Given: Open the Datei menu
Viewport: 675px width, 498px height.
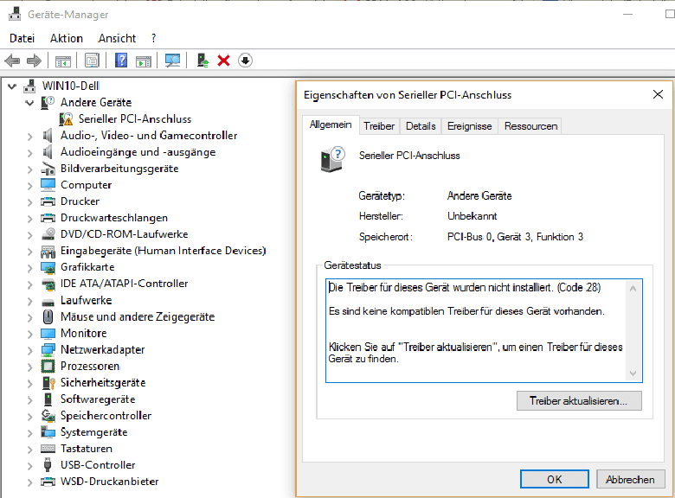Looking at the screenshot, I should point(22,38).
